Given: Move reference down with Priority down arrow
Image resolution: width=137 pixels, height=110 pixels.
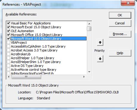Looking at the screenshot, I should [x=100, y=59].
